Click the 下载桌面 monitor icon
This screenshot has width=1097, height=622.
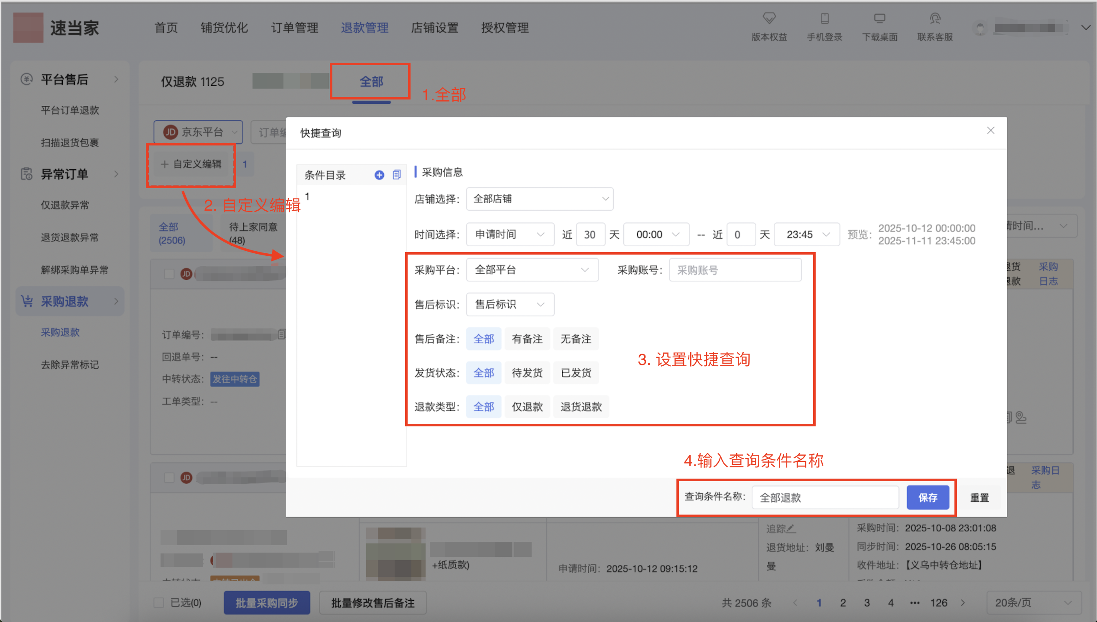click(880, 18)
